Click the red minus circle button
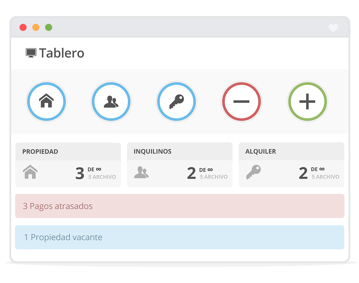This screenshot has height=283, width=359. click(x=242, y=102)
